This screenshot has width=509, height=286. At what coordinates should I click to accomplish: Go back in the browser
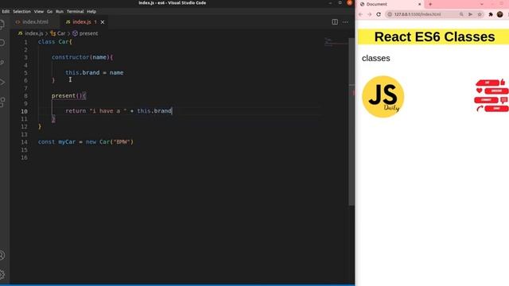pyautogui.click(x=360, y=14)
